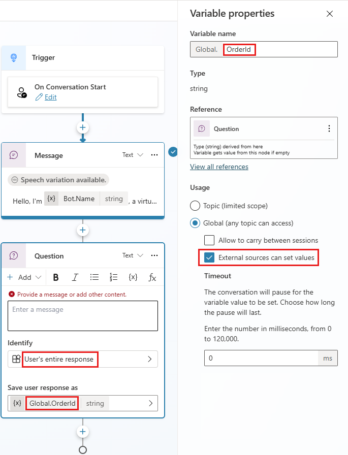Toggle bold formatting in the Question node
348x455 pixels.
(x=55, y=277)
